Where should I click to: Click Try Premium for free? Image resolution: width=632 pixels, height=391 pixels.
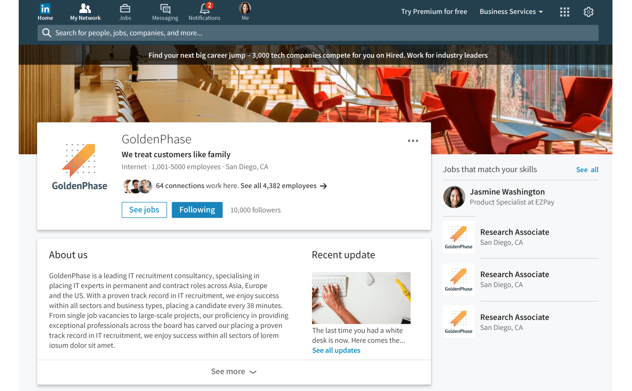coord(434,12)
